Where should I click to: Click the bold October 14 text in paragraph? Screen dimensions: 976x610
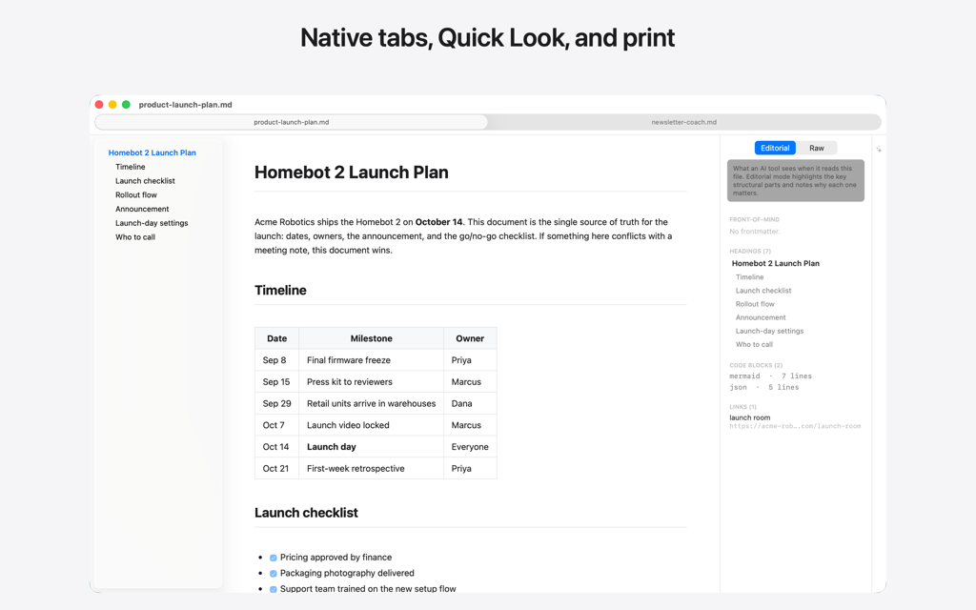438,222
